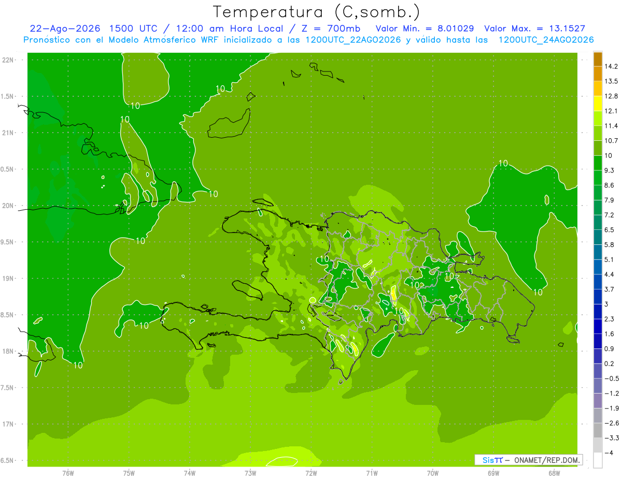The image size is (622, 480).
Task: Click the "3.7" legend value
Action: click(610, 289)
